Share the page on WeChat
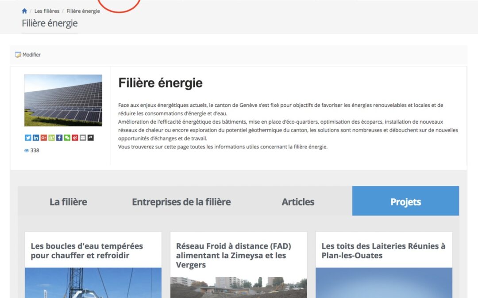 point(67,138)
